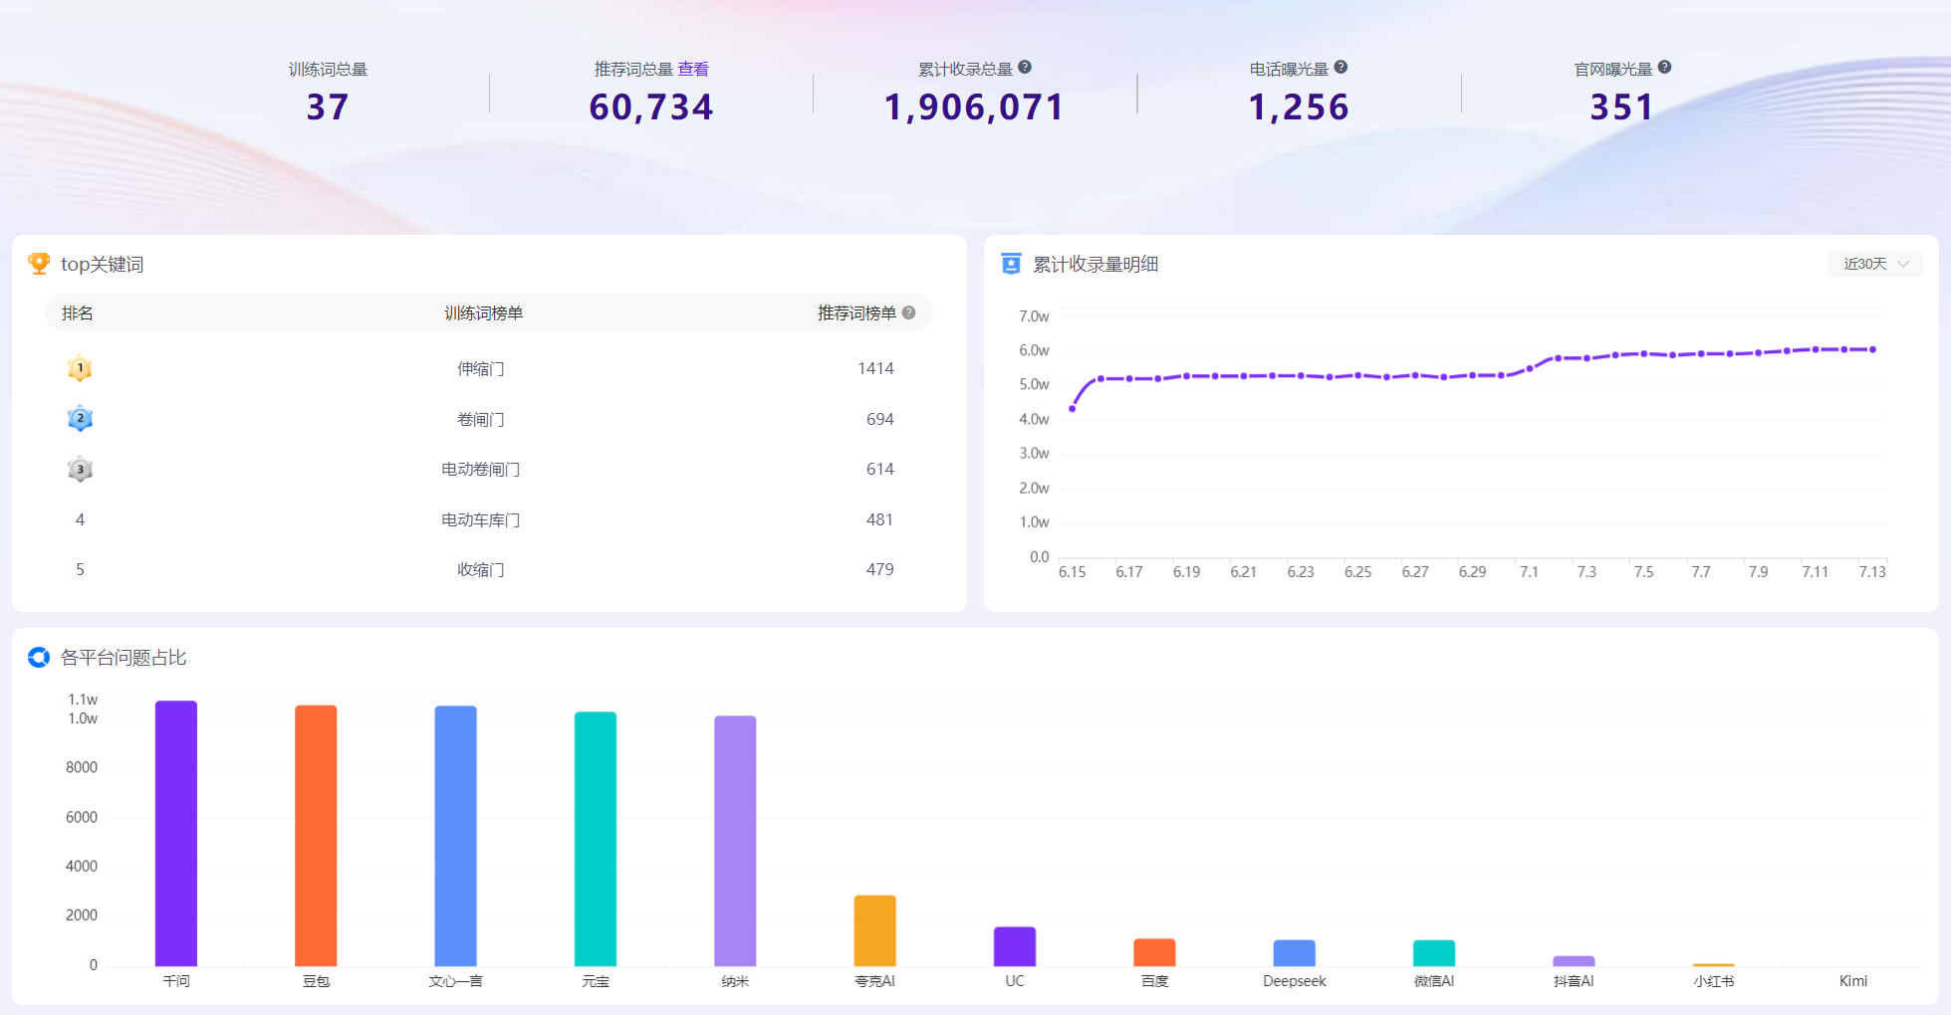Image resolution: width=1951 pixels, height=1015 pixels.
Task: Click the help icon beside 累计收录总量
Action: [x=1025, y=68]
